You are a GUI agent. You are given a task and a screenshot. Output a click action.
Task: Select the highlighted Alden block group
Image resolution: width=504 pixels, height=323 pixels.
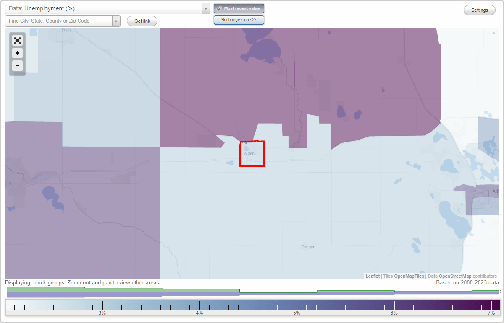[x=252, y=154]
